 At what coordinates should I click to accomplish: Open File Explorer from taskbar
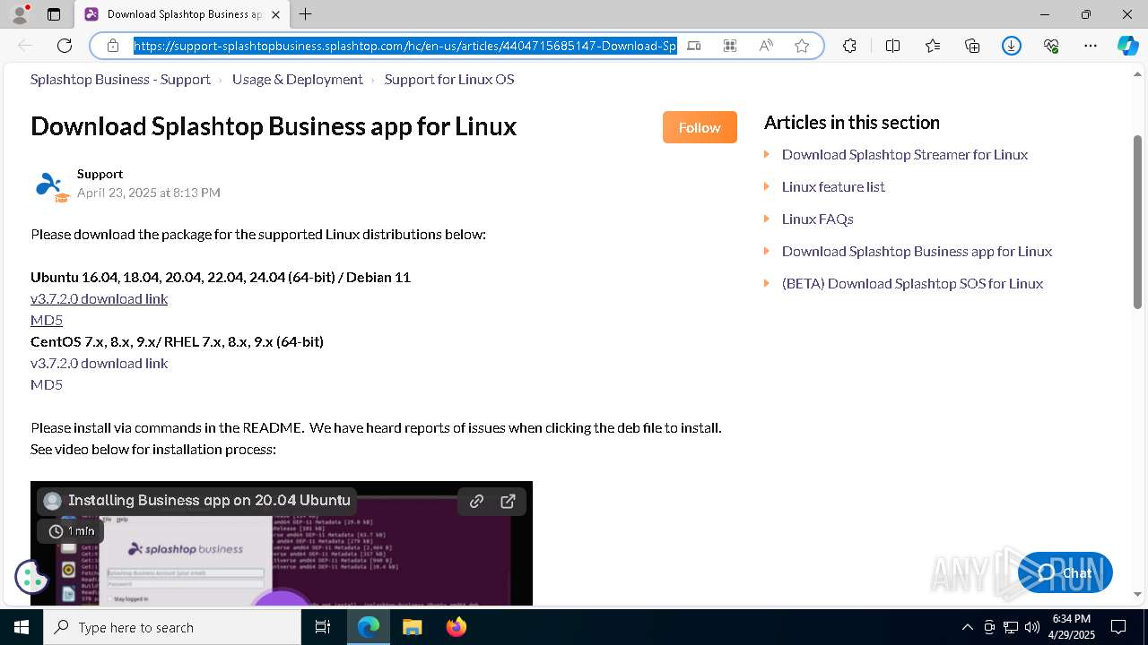point(412,627)
